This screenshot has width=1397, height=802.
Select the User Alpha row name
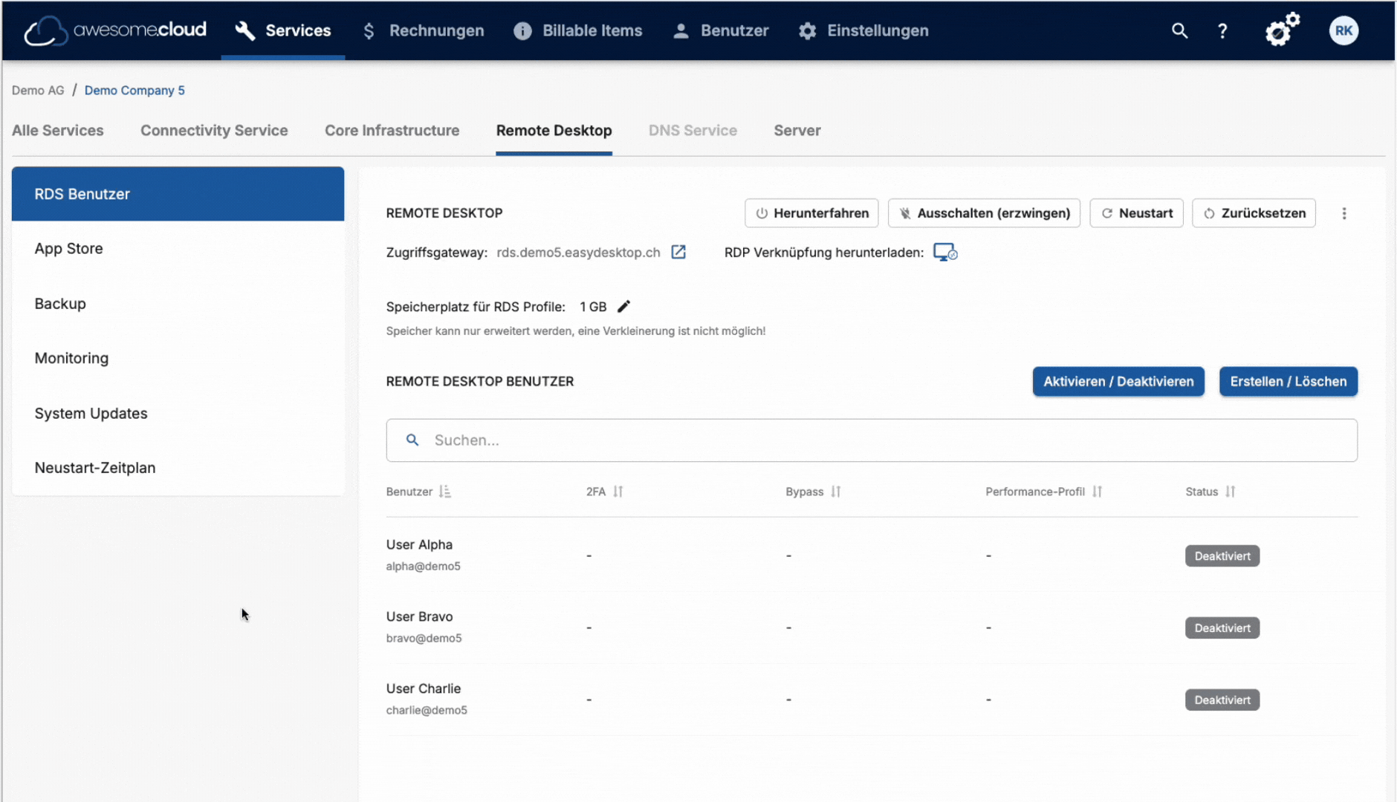(x=419, y=544)
